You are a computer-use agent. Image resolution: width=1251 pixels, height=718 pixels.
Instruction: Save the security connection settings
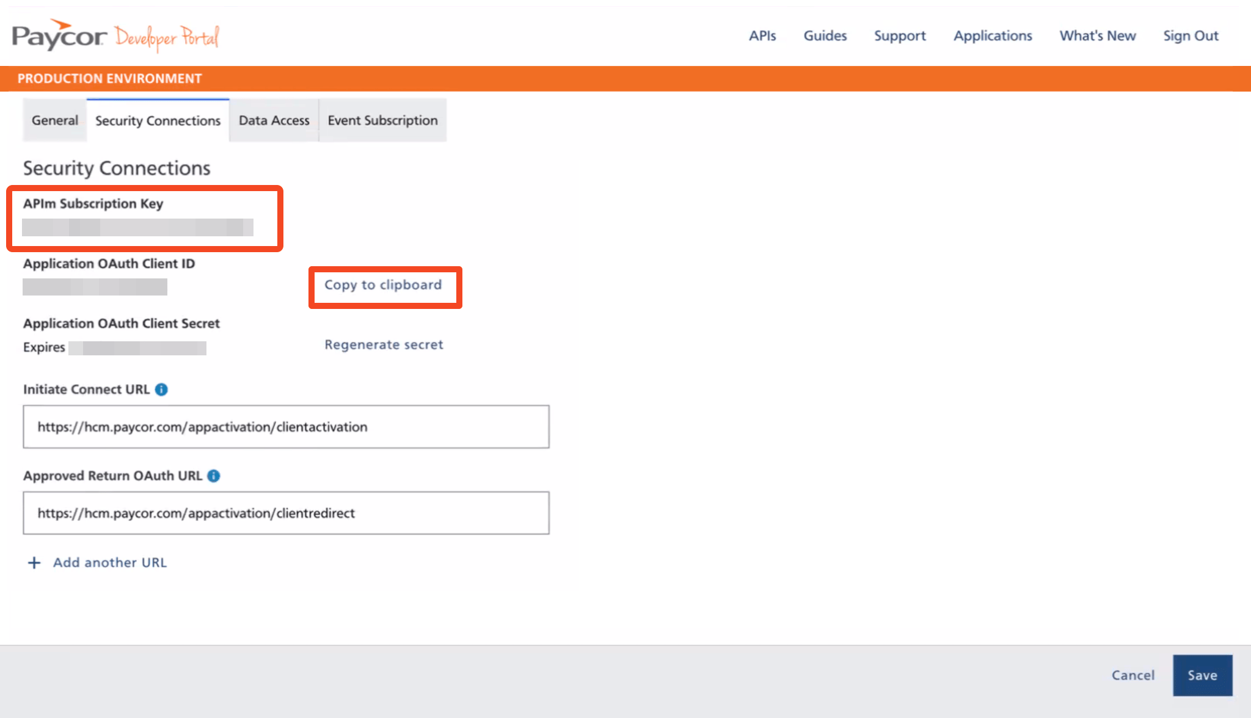click(x=1202, y=675)
